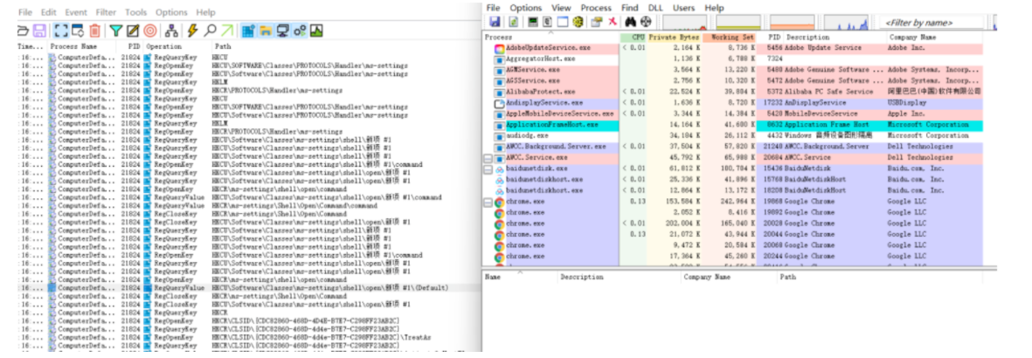Click the crosshair Find Window's Process icon
Viewport: 1032px width, 358px height.
645,22
